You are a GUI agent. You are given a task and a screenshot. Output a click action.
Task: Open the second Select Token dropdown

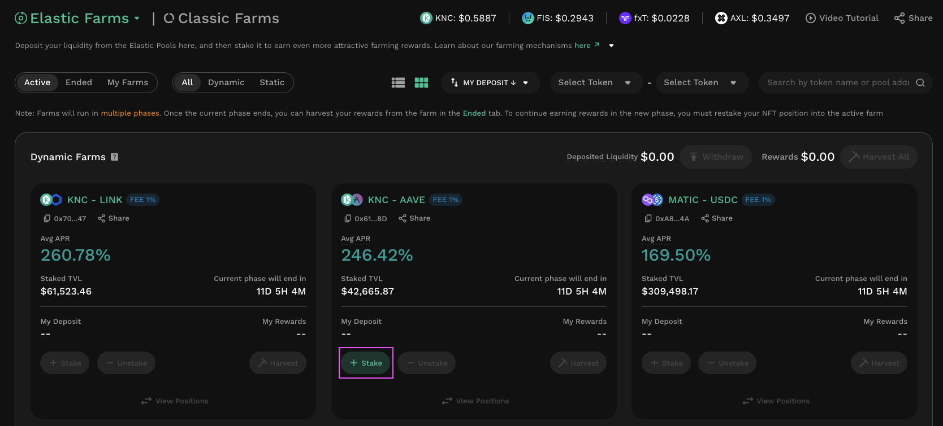pos(702,83)
